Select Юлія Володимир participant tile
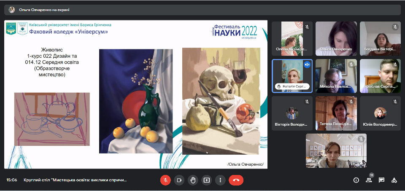 point(380,113)
